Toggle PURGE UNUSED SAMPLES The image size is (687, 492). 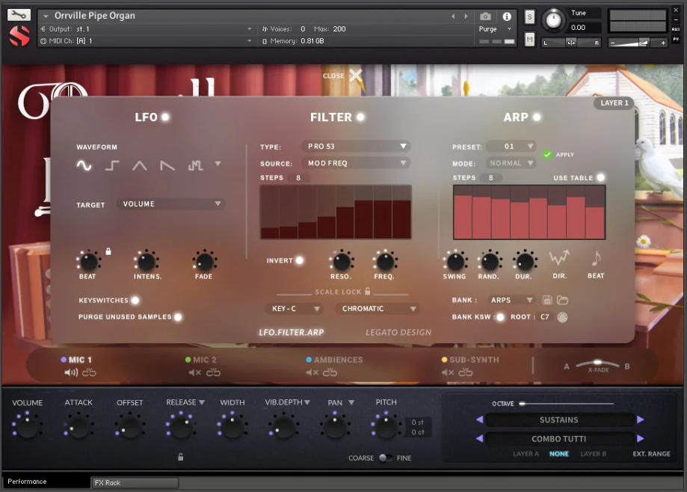click(178, 317)
